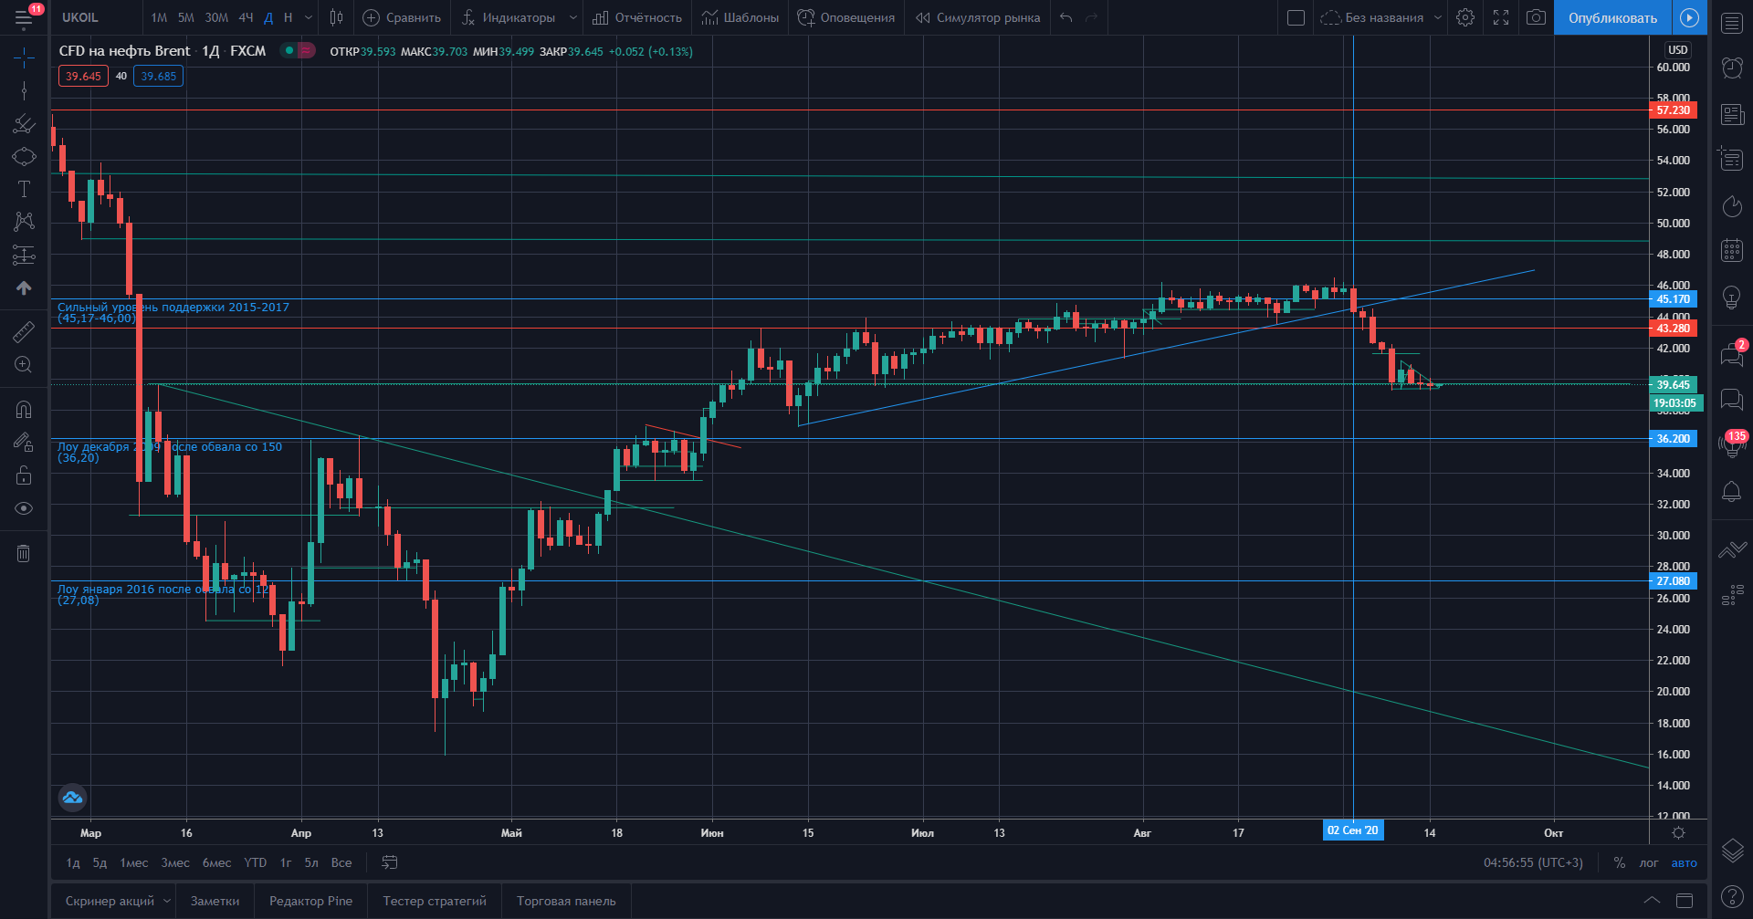The height and width of the screenshot is (919, 1753).
Task: Enter fullscreen mode
Action: click(x=1500, y=17)
